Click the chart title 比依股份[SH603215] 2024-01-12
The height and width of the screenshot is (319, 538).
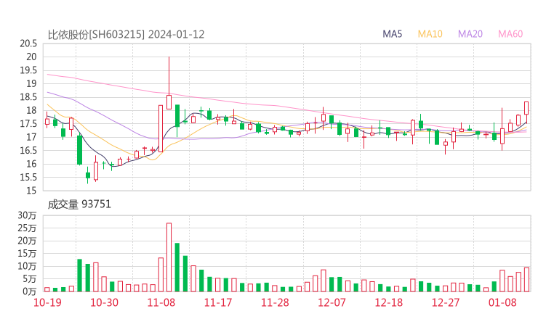[x=126, y=34]
